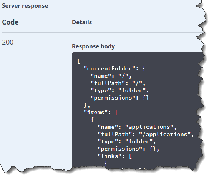Click the "type": "folder" line under applications
This screenshot has height=181, width=214.
point(127,142)
